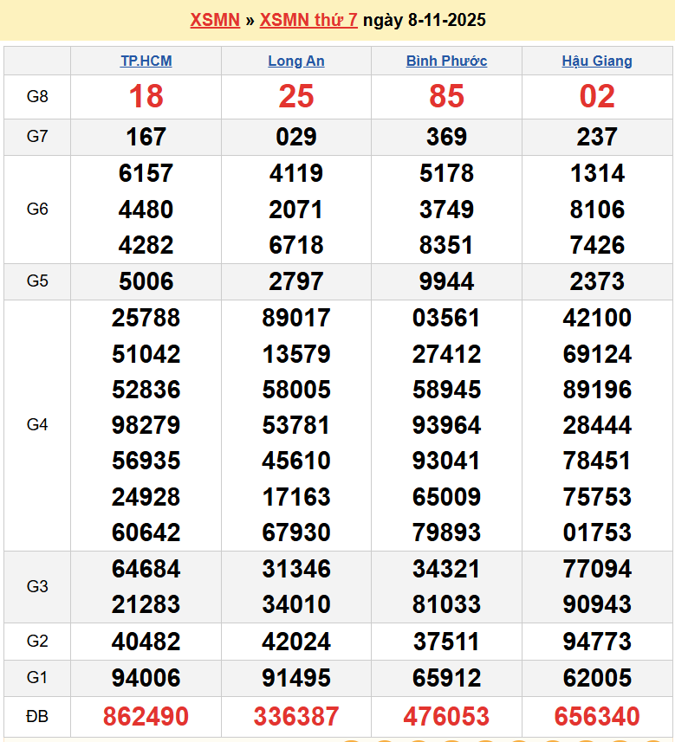Select the G1 number 65912

point(446,678)
